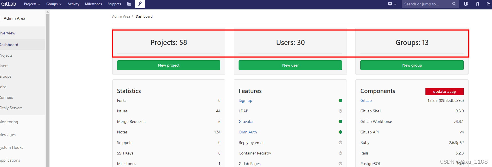This screenshot has height=167, width=492.
Task: Click the LDAP disabled power icon
Action: pyautogui.click(x=340, y=111)
